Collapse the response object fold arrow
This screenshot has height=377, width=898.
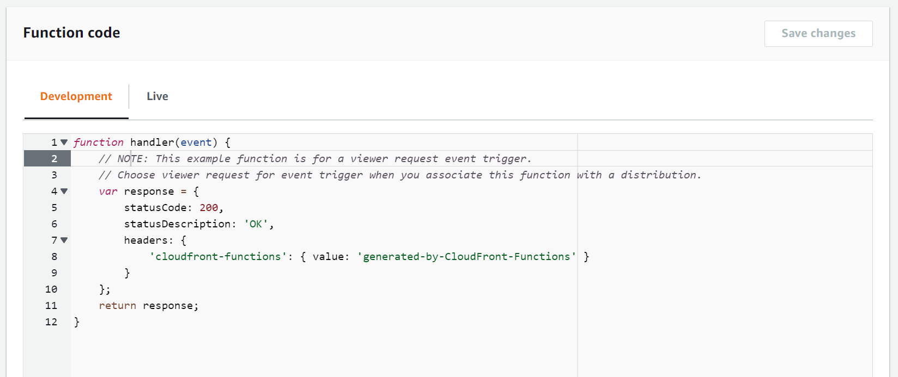pos(64,191)
